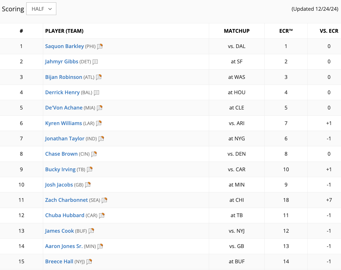Viewport: 341px width, 270px height.
Task: Select the '(Updated 12/24/24)' text
Action: point(315,9)
